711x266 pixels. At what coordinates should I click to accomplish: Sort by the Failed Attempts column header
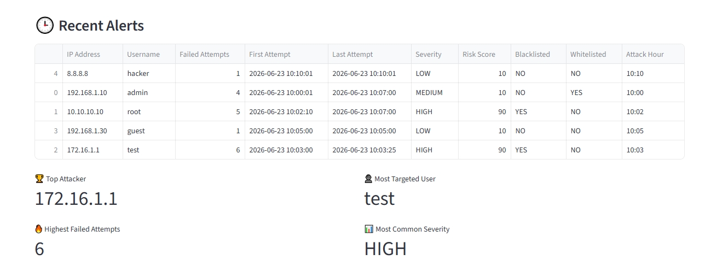[x=210, y=54]
